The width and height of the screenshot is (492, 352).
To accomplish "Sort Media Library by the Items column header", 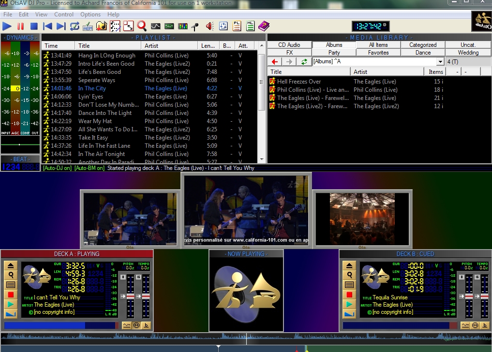I will coord(435,72).
